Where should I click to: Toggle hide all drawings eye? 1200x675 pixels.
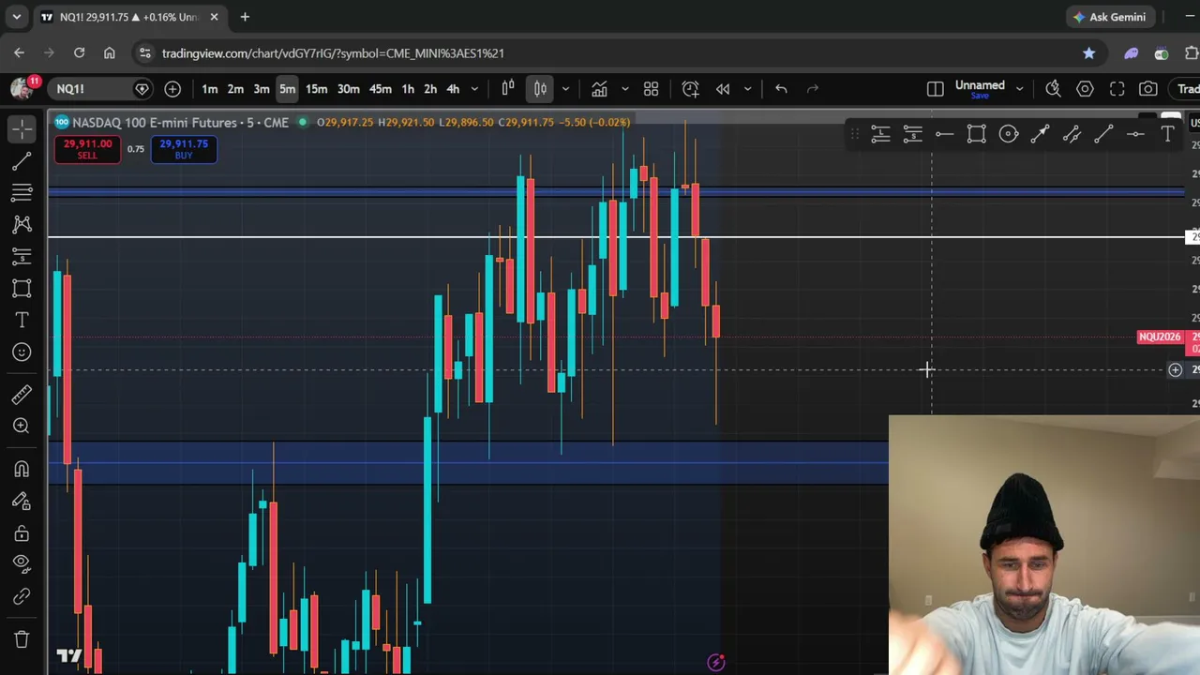pos(22,562)
